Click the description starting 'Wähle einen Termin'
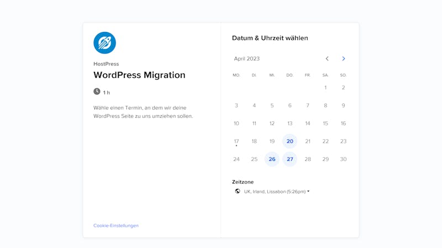The width and height of the screenshot is (442, 248). 143,112
